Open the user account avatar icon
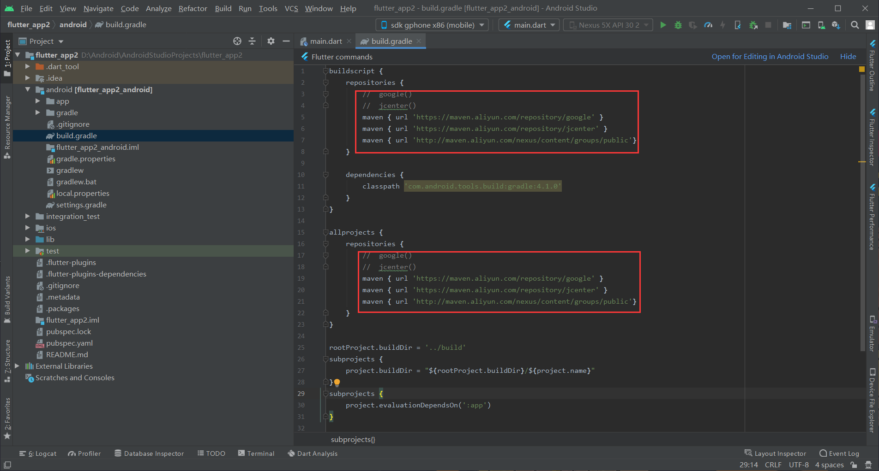This screenshot has width=879, height=471. click(870, 25)
